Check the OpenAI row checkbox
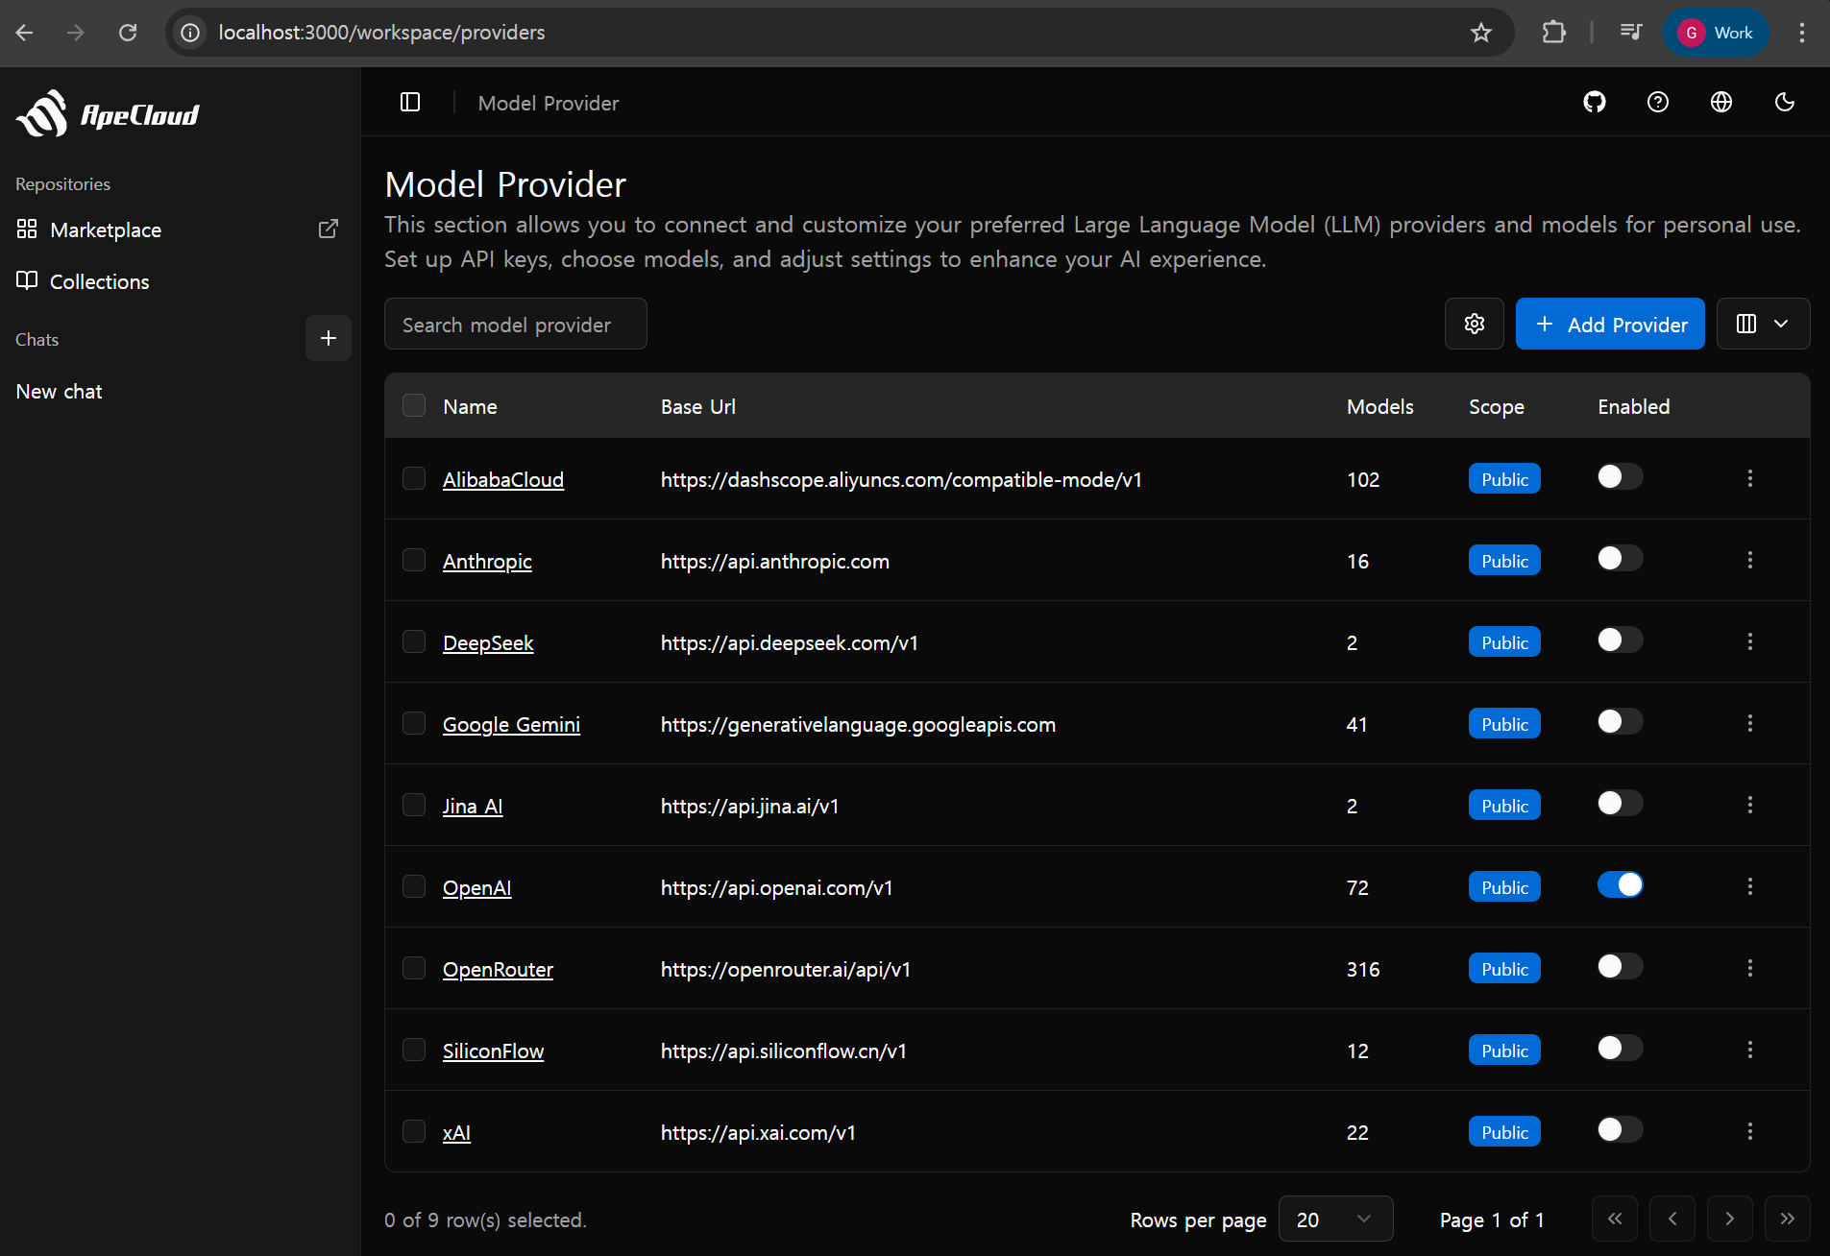Viewport: 1830px width, 1256px height. [414, 886]
